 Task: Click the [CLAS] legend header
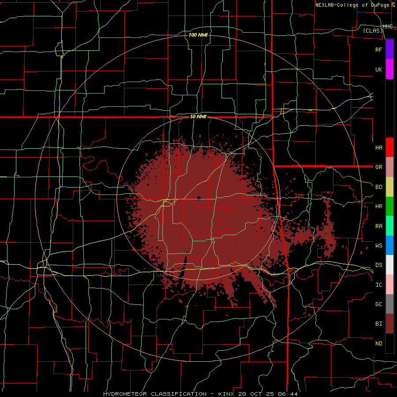[x=373, y=30]
